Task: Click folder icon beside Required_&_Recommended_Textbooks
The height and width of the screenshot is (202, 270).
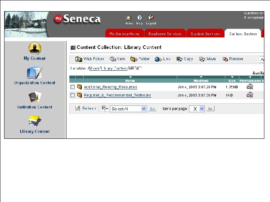Action: 79,95
